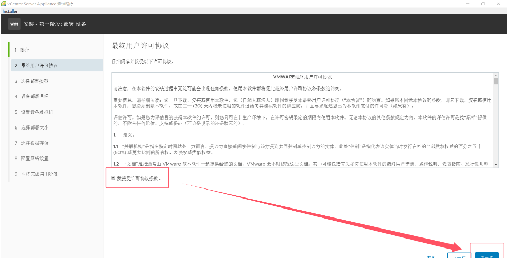The height and width of the screenshot is (258, 509).
Task: Click the vm logo in the header
Action: [14, 24]
